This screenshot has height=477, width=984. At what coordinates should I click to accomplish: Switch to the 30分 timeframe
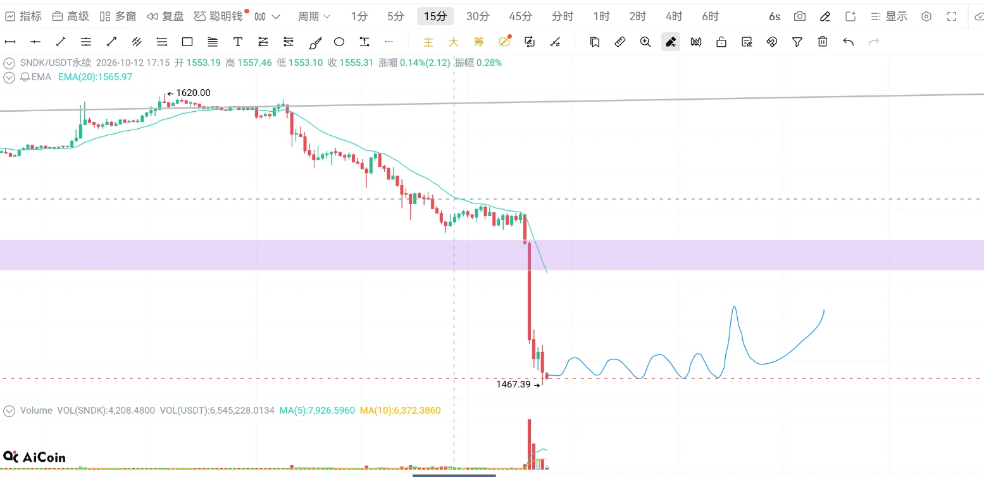478,16
